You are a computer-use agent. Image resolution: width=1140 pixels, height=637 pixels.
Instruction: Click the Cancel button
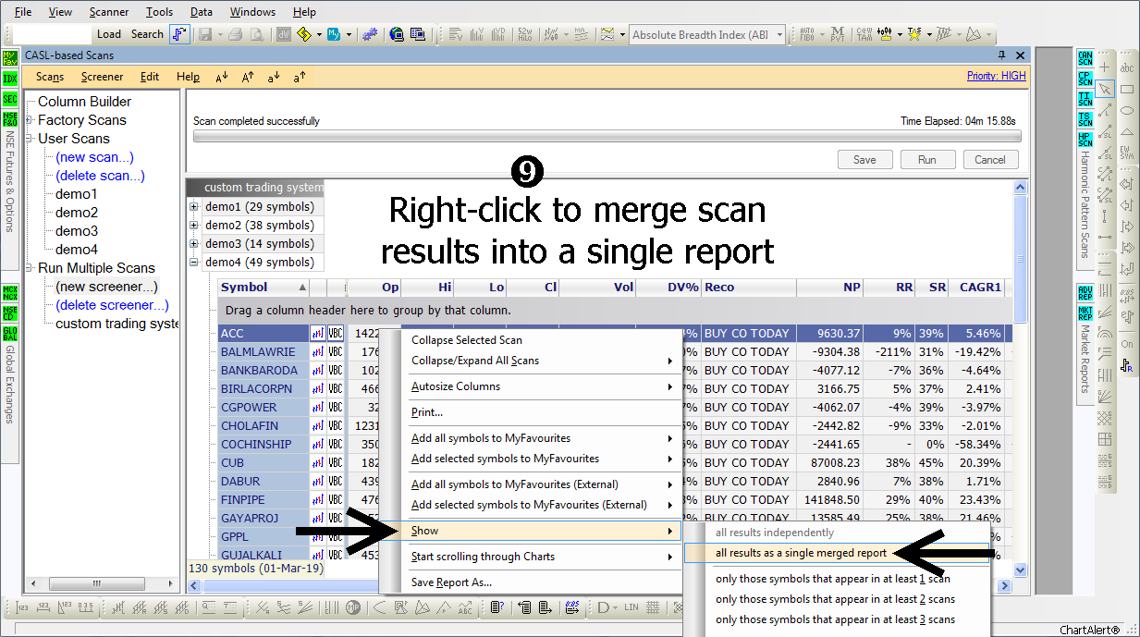point(990,160)
